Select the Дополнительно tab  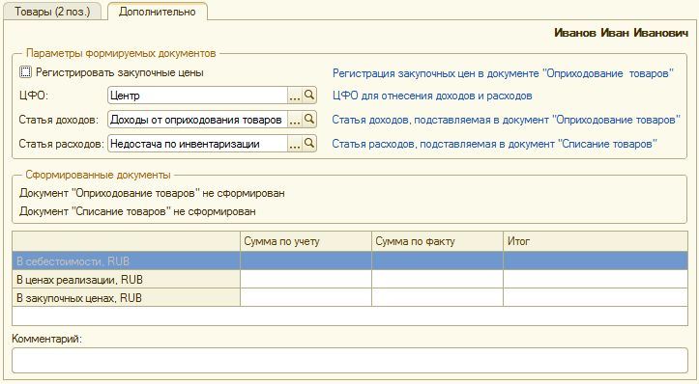point(158,12)
